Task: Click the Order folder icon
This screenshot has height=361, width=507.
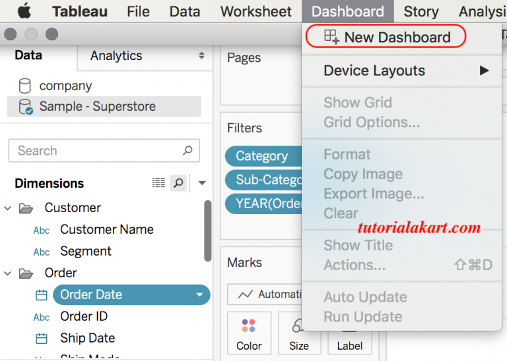Action: (26, 273)
